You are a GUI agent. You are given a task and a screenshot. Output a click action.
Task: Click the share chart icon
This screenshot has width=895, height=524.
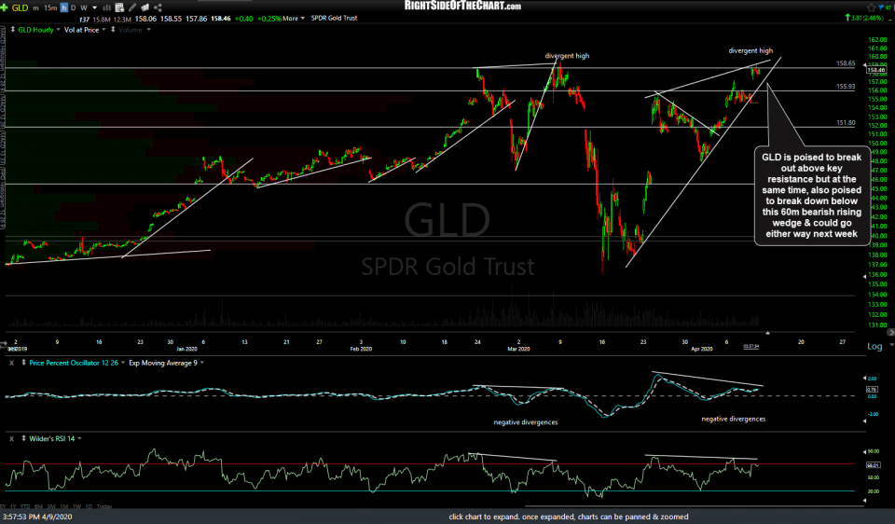pos(158,7)
